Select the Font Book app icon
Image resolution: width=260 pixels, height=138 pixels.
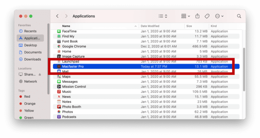[x=59, y=41]
